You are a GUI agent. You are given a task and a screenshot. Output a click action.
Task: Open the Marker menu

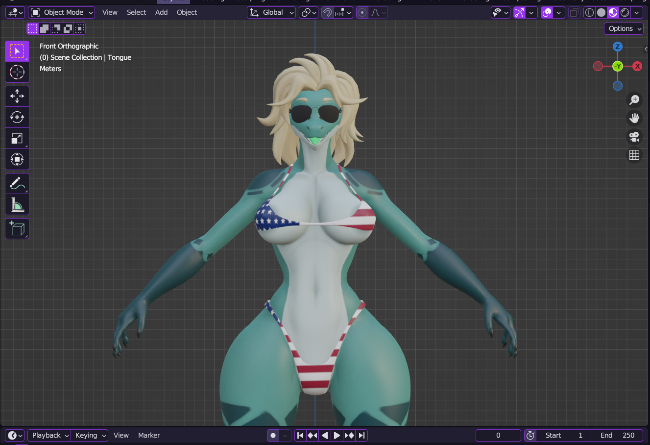pos(149,435)
